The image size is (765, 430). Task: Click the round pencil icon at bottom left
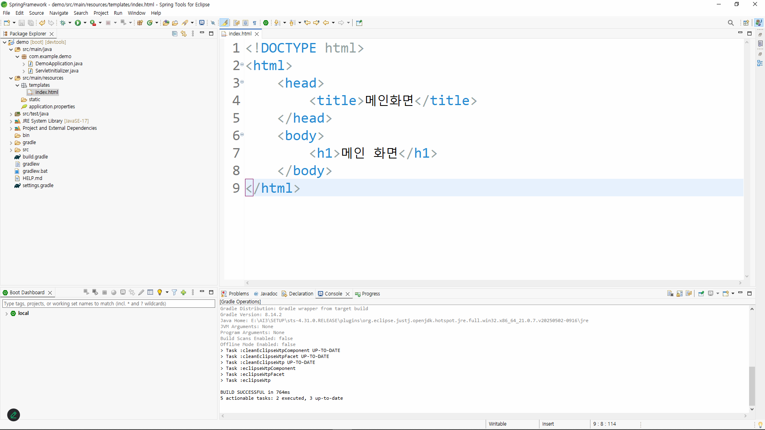(14, 415)
